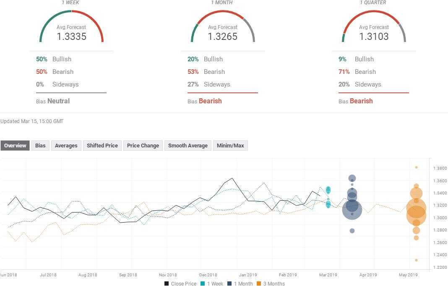Switch to the Overview tab

pyautogui.click(x=15, y=146)
